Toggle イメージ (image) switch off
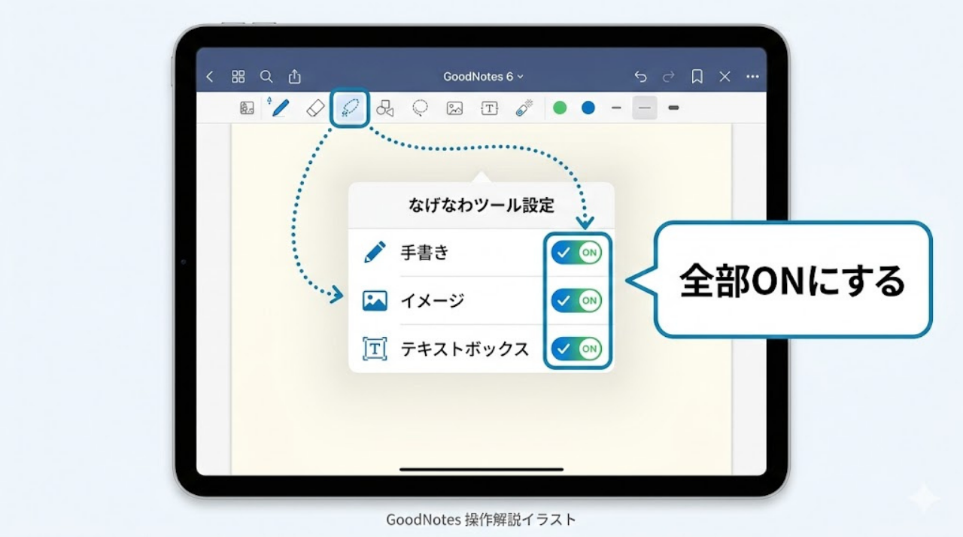The height and width of the screenshot is (537, 963). (x=577, y=301)
